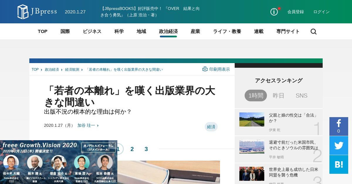Viewport: 352px width, 184px height.
Task: Open ranked article 世界史上最も成功した日米同盟
Action: (293, 172)
